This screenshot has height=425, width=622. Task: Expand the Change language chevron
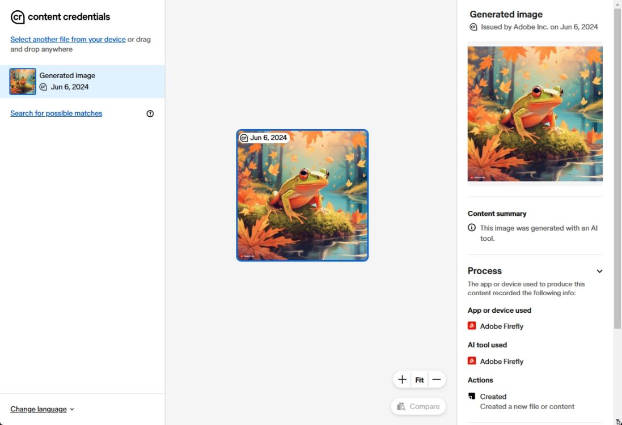(x=72, y=409)
